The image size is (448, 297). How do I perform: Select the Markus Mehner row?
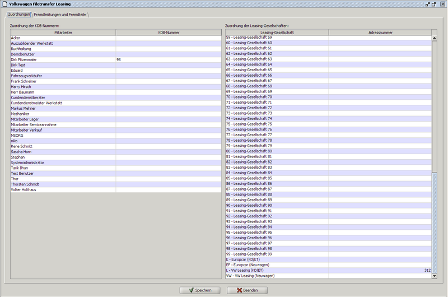[x=116, y=109]
